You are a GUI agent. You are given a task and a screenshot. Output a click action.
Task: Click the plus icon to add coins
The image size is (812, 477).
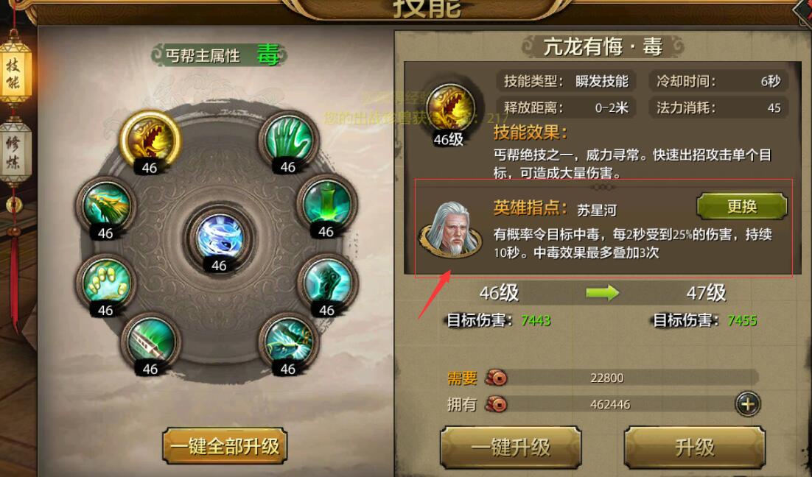pos(747,403)
